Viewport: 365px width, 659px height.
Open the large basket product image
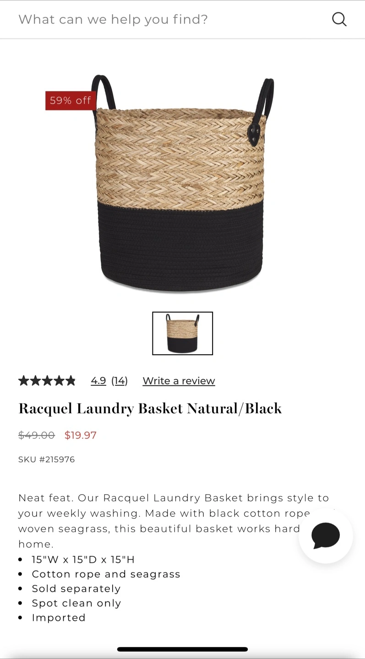tap(182, 183)
